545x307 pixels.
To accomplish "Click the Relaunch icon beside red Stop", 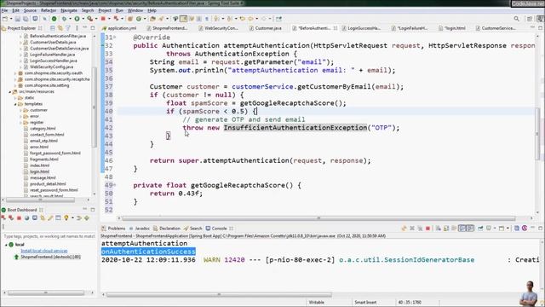I will [116, 19].
